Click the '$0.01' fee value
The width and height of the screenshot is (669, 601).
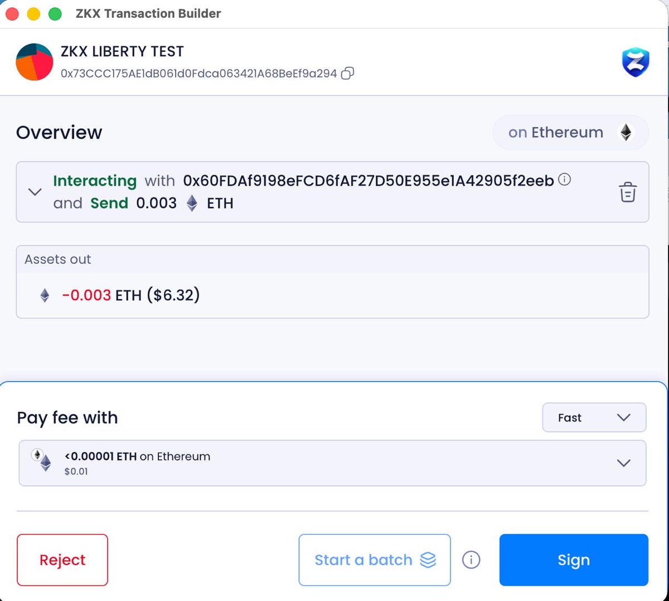point(76,472)
